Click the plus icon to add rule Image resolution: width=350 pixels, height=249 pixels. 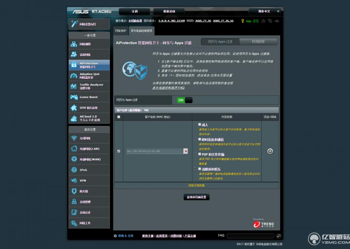(x=270, y=151)
